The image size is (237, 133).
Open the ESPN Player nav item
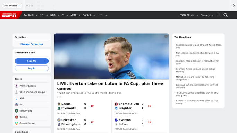(187, 15)
